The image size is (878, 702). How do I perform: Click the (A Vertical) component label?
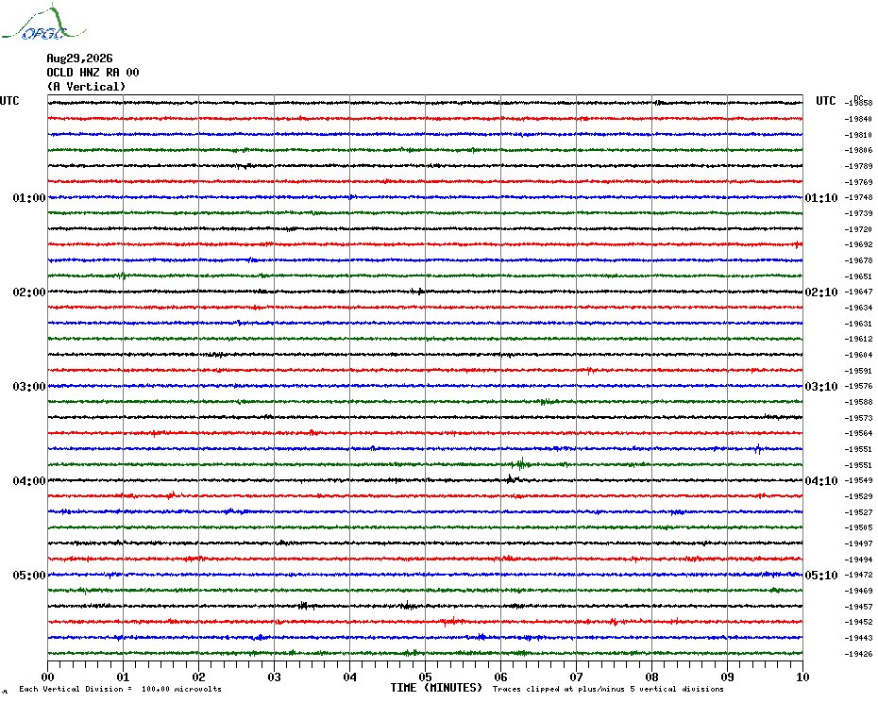86,86
